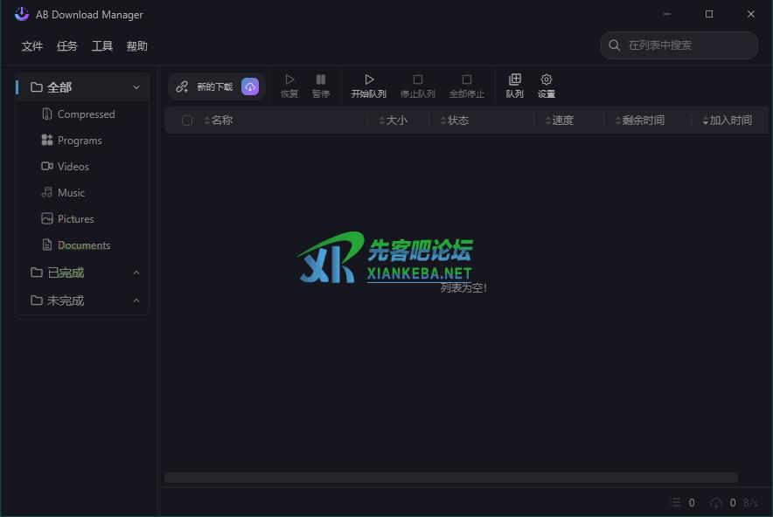
Task: Expand the 已完成 category chevron
Action: click(136, 273)
